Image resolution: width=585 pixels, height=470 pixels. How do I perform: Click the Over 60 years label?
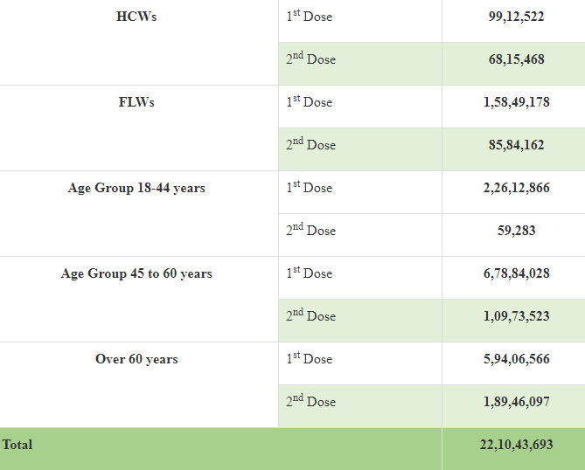click(136, 359)
